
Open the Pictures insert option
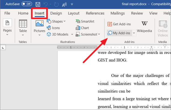pyautogui.click(x=39, y=27)
